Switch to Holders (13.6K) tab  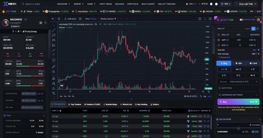coord(92,104)
